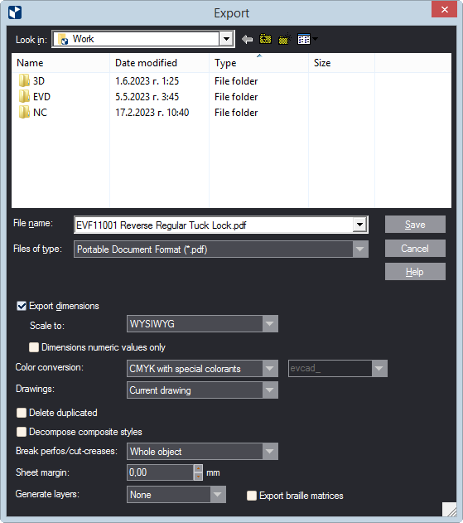Open the view menu icon
463x523 pixels.
tap(307, 39)
